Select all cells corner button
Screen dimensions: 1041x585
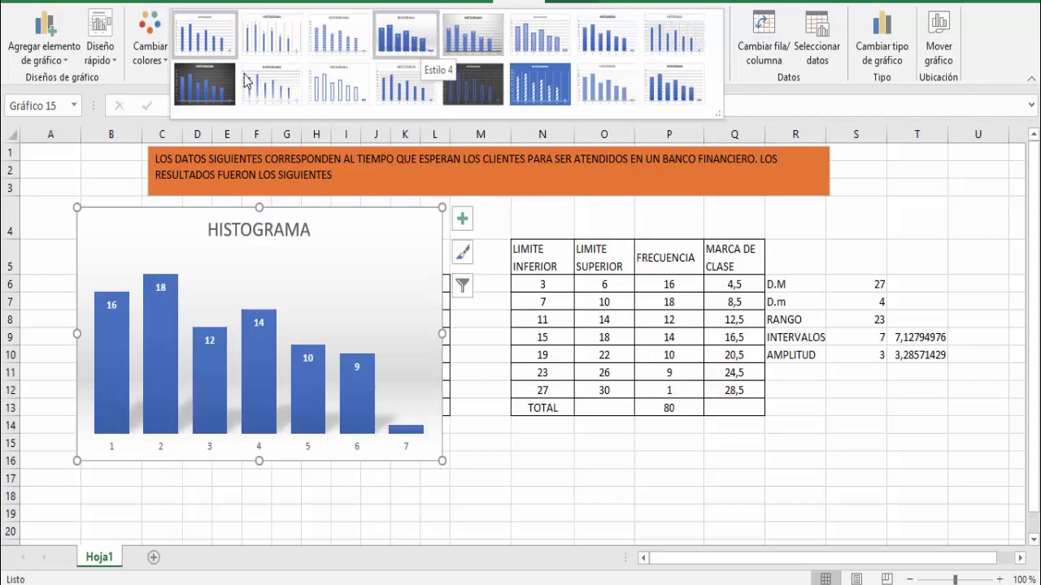pos(10,134)
